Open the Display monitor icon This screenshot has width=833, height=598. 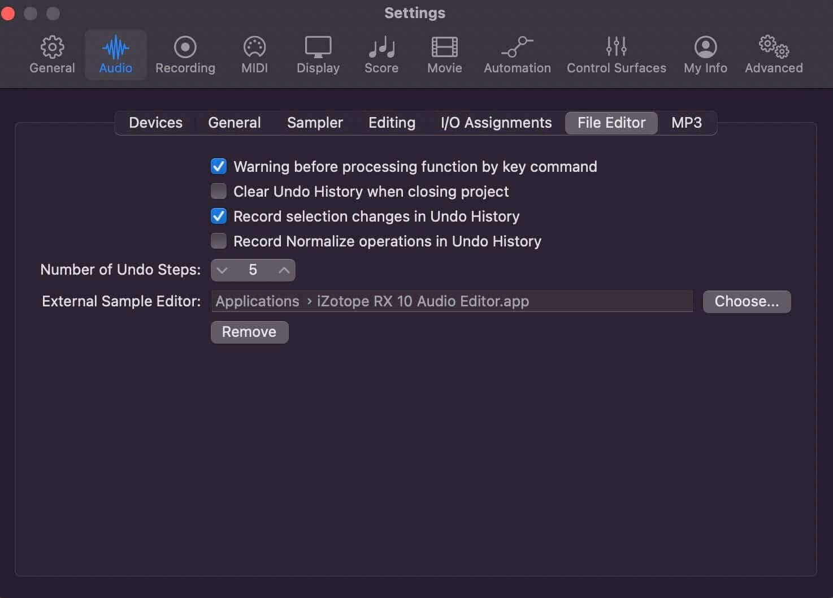[318, 47]
